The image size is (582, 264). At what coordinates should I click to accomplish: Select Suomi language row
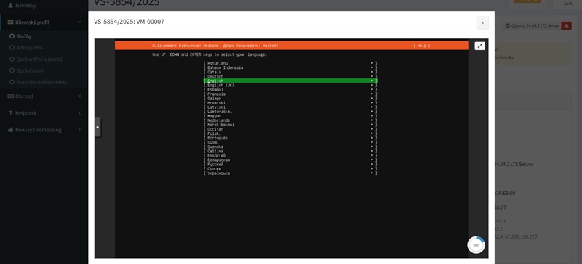(x=290, y=142)
